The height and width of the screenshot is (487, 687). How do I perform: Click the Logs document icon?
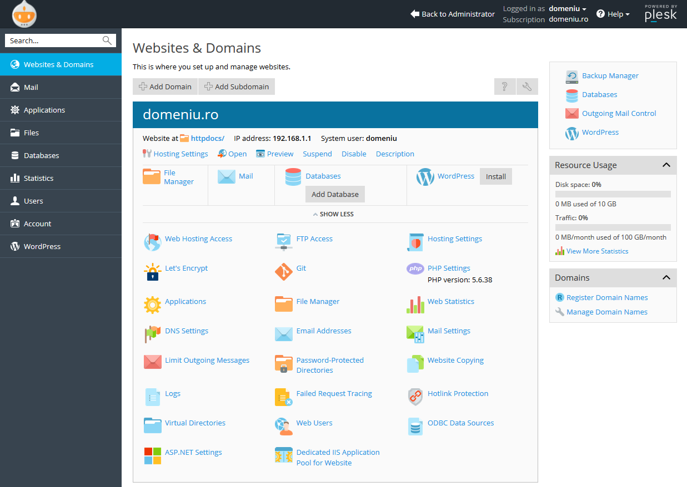click(152, 397)
